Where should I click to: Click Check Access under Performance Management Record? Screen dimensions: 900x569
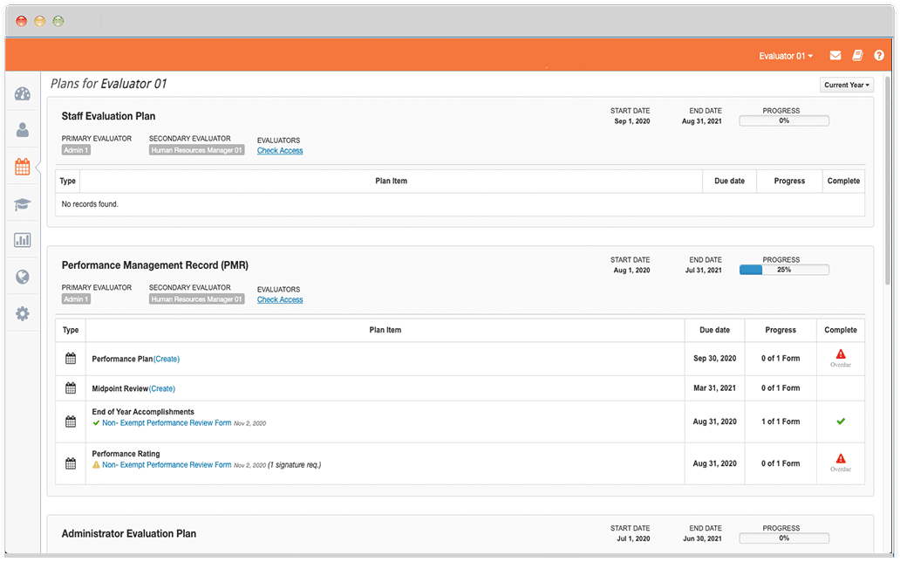click(x=280, y=300)
